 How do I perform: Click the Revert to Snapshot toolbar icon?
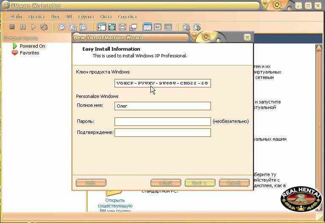pos(72,27)
